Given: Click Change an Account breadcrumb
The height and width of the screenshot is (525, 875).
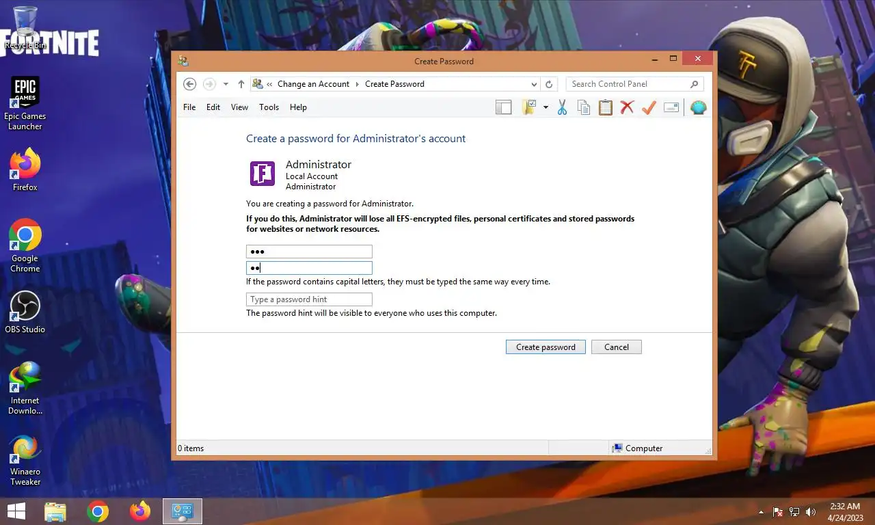Looking at the screenshot, I should point(313,84).
